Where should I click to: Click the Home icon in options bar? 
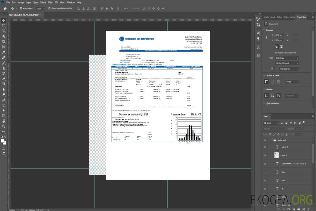[x=5, y=8]
